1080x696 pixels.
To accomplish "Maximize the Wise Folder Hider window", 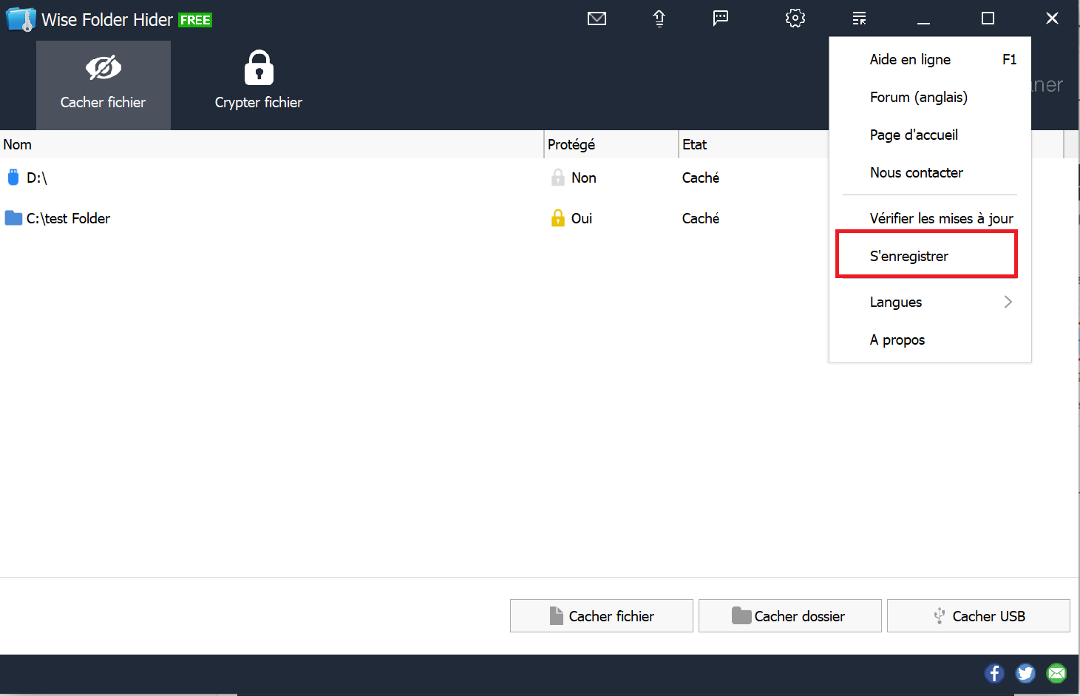I will (x=988, y=18).
